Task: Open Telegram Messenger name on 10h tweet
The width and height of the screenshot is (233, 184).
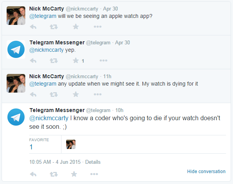Action: click(57, 110)
